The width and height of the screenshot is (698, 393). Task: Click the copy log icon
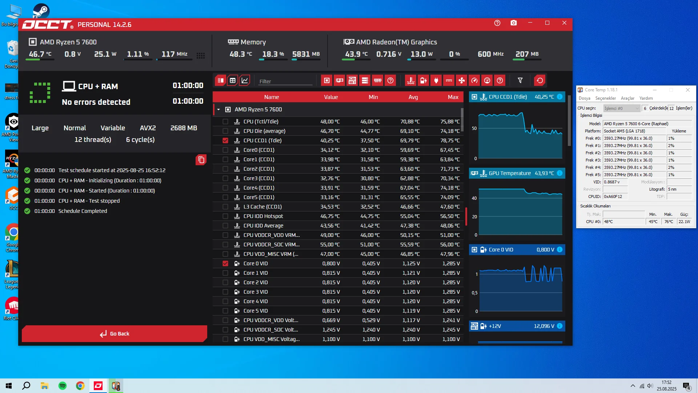pyautogui.click(x=201, y=160)
